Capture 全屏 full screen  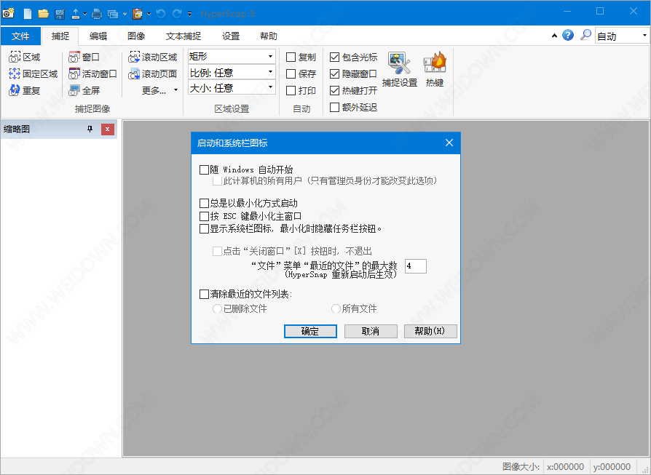[84, 90]
